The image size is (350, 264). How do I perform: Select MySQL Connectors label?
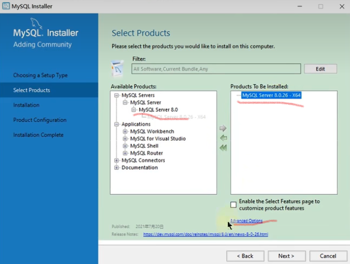143,160
